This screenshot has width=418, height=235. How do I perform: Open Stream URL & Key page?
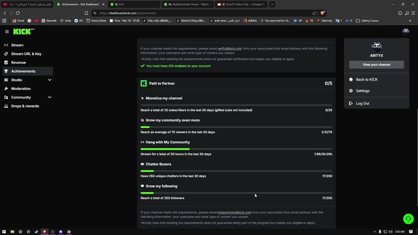tap(26, 54)
